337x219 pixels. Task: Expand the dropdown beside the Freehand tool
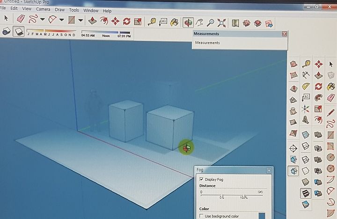coord(42,19)
